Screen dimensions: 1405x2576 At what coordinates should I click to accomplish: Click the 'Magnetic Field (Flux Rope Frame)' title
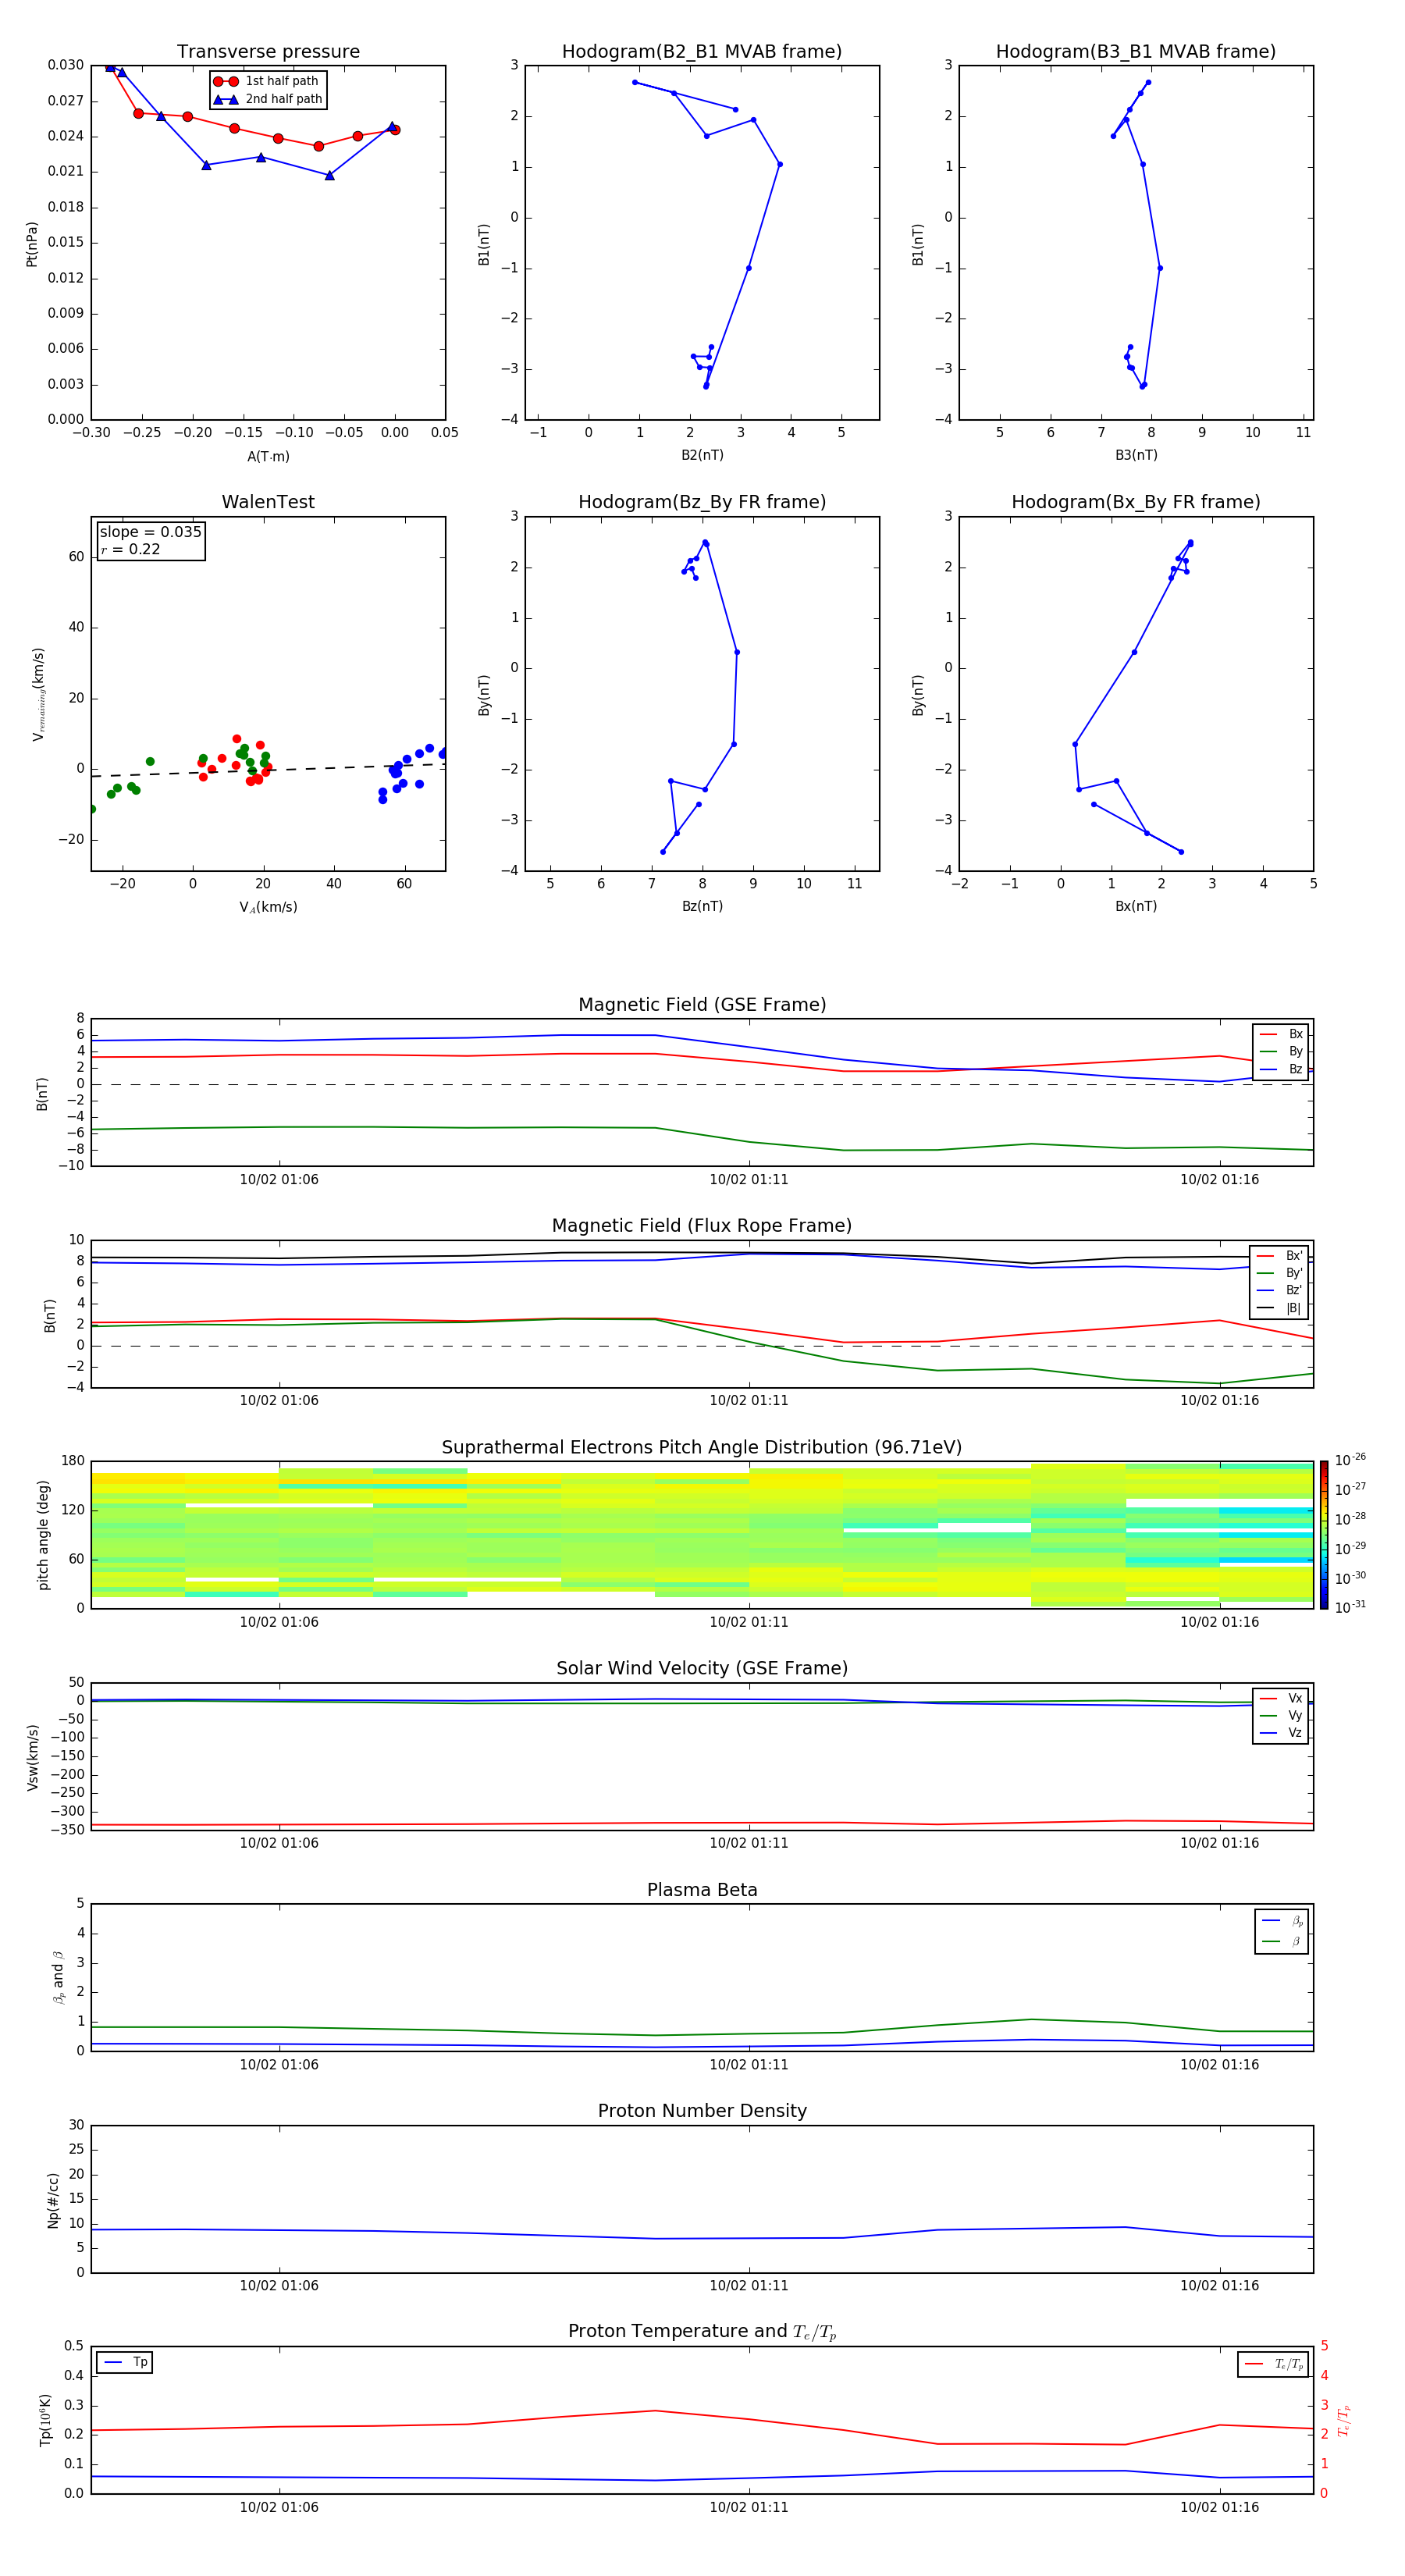click(702, 1226)
